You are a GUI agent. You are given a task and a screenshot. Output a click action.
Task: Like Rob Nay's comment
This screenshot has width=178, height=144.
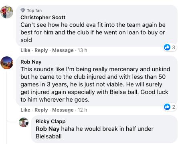25,110
